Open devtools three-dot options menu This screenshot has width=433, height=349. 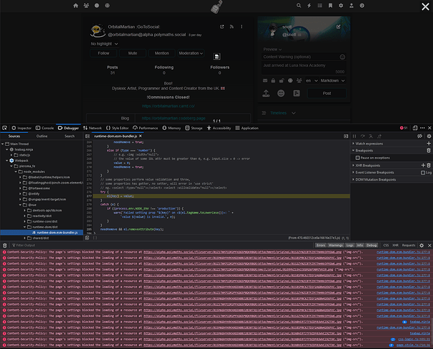[x=423, y=128]
